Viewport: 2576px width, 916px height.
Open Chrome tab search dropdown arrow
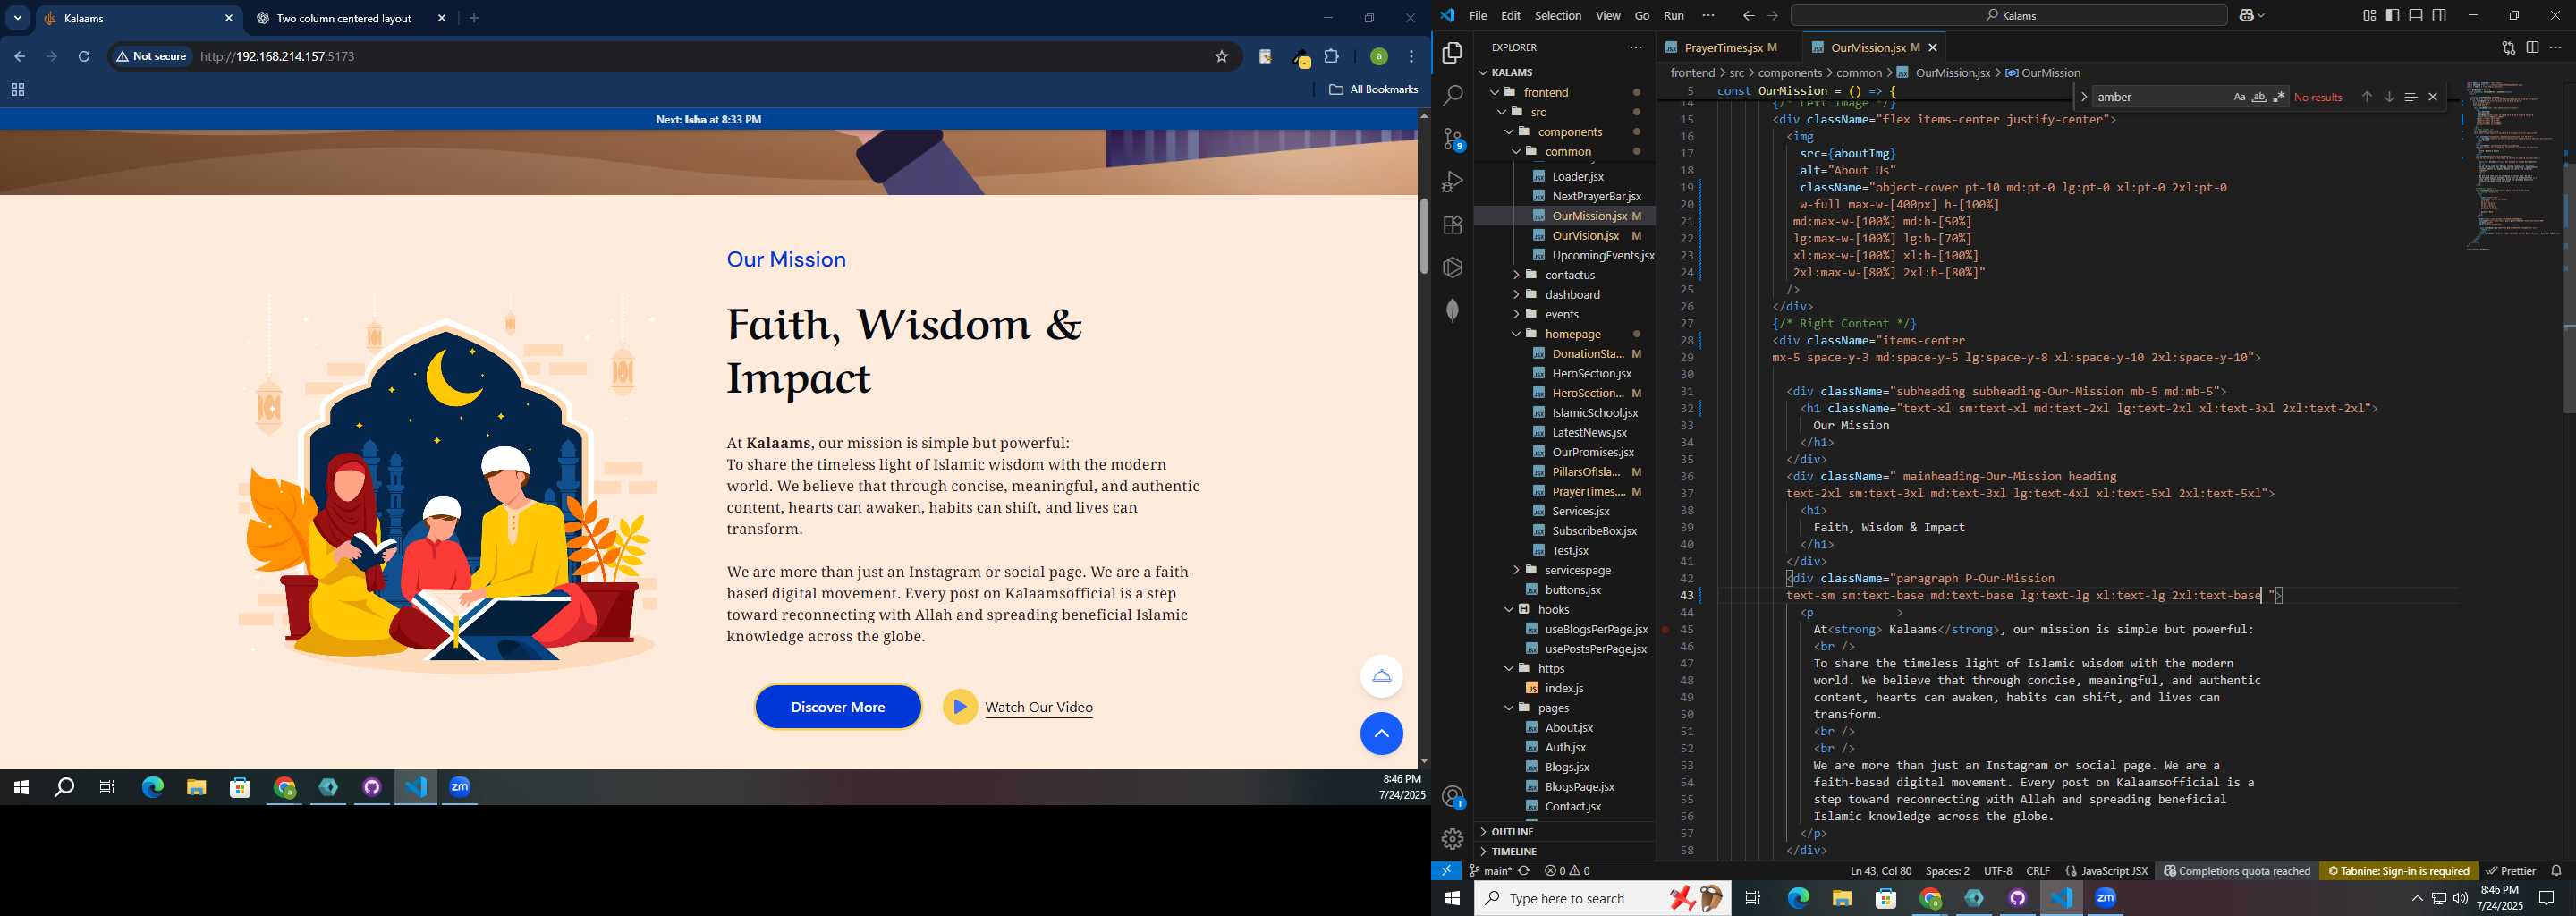pos(18,18)
